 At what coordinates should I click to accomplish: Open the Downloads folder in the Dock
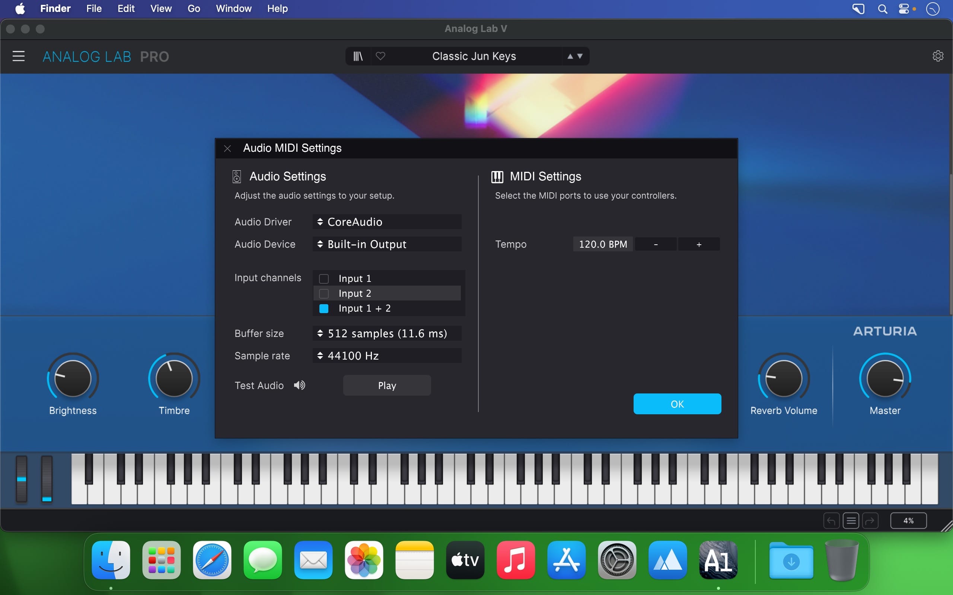coord(791,560)
